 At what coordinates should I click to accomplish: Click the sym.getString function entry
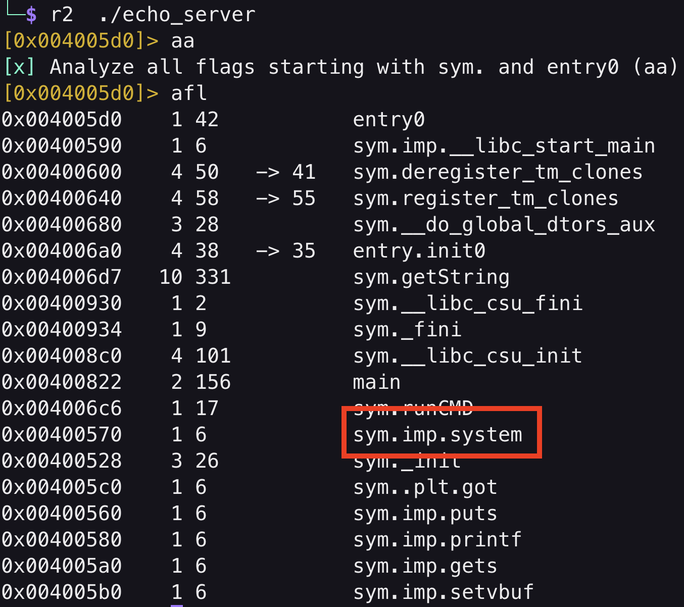[431, 277]
